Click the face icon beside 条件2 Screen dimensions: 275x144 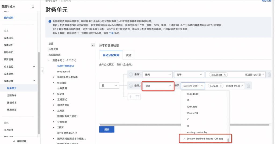click(x=131, y=86)
